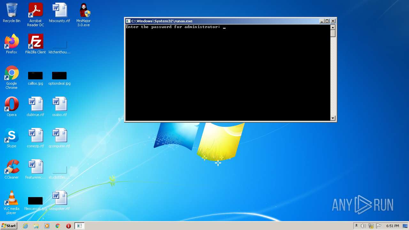Screen dimensions: 409x230
Task: Select clubtrue.rtf document
Action: [x=35, y=107]
